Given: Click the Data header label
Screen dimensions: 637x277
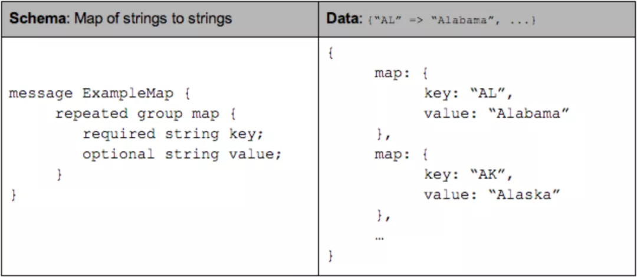Looking at the screenshot, I should [343, 19].
